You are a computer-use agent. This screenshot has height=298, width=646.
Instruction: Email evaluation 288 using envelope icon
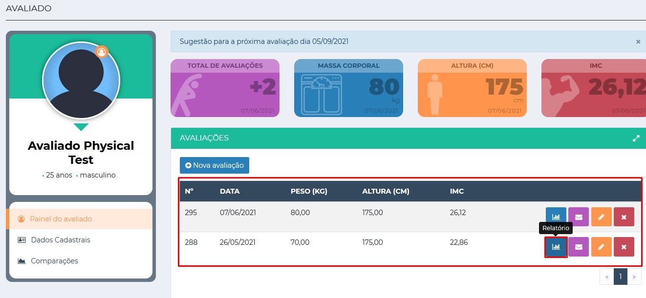(x=579, y=247)
